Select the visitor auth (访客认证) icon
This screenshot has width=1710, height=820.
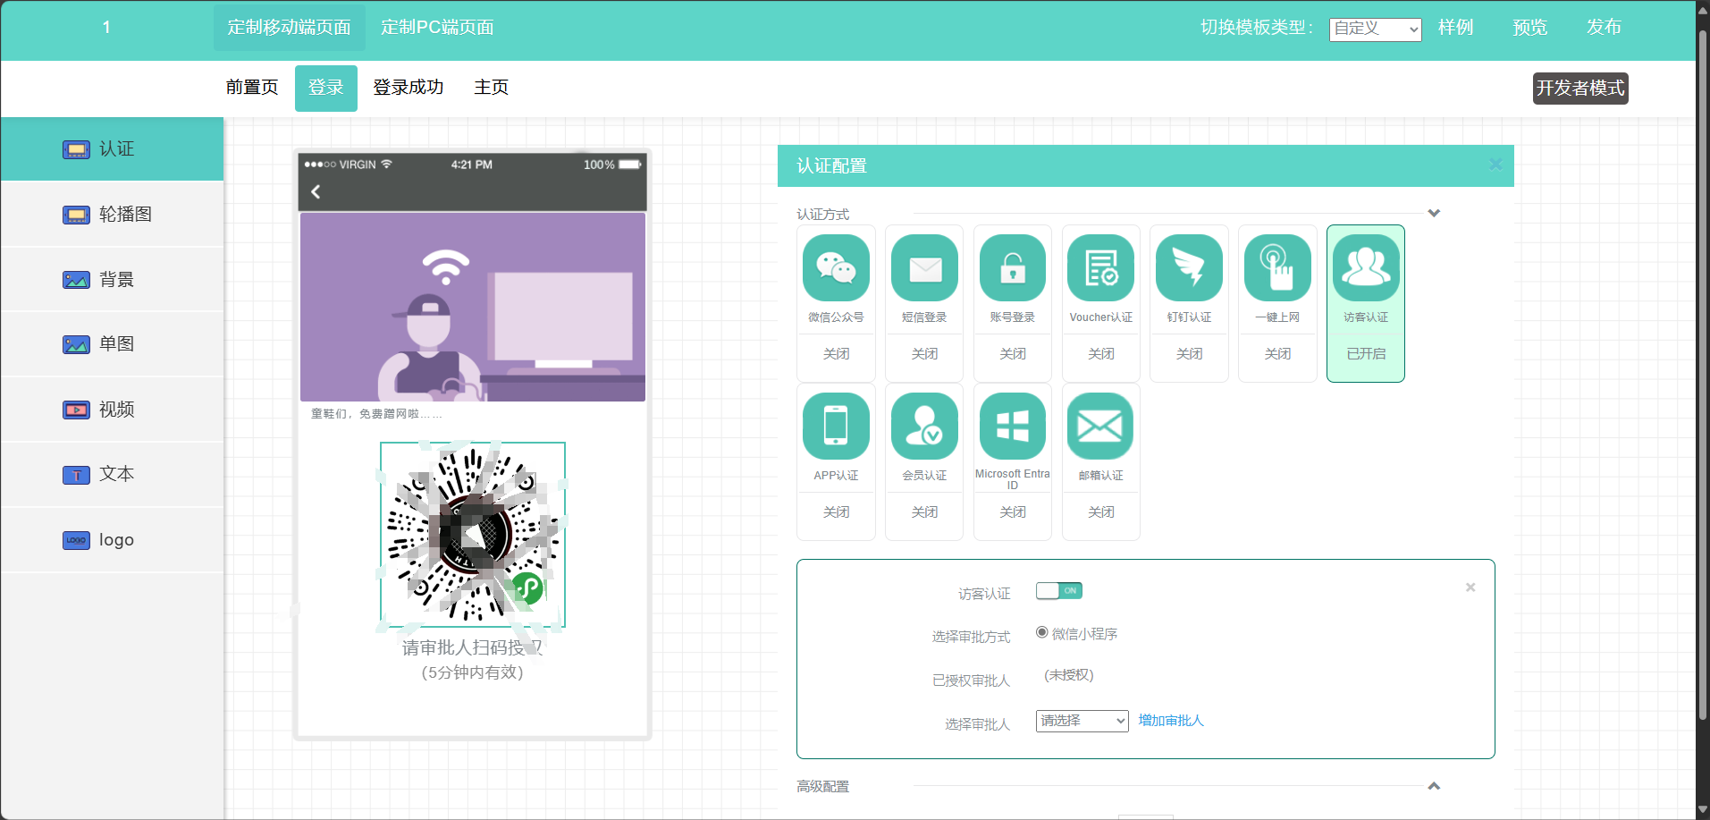pos(1366,267)
